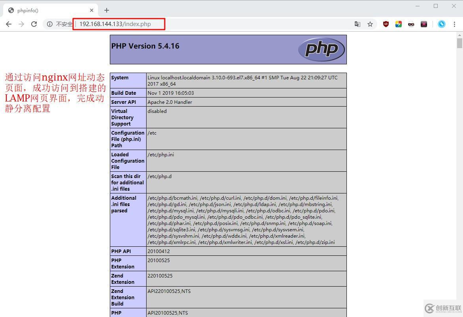This screenshot has height=317, width=463.
Task: Click the Lighthouse extension icon
Action: [x=398, y=24]
